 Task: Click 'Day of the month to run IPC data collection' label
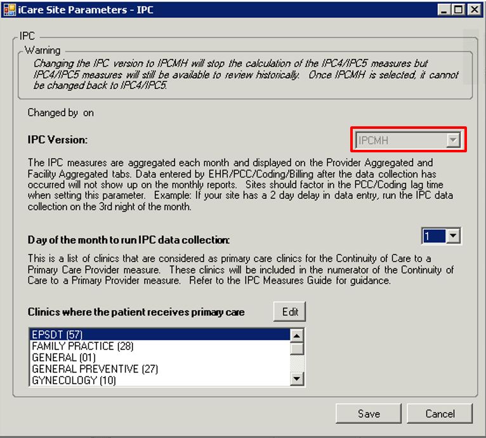[x=129, y=240]
